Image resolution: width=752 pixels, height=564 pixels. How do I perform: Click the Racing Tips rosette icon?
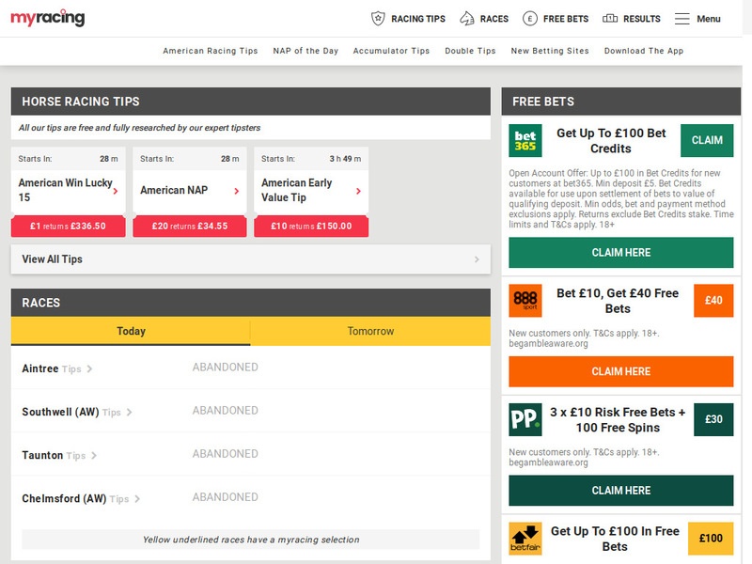pos(378,19)
